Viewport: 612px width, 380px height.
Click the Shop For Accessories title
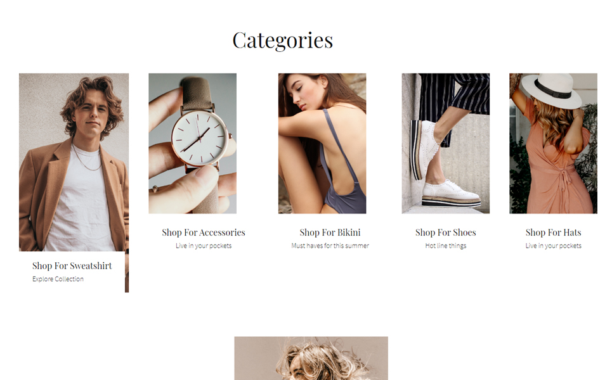point(204,232)
